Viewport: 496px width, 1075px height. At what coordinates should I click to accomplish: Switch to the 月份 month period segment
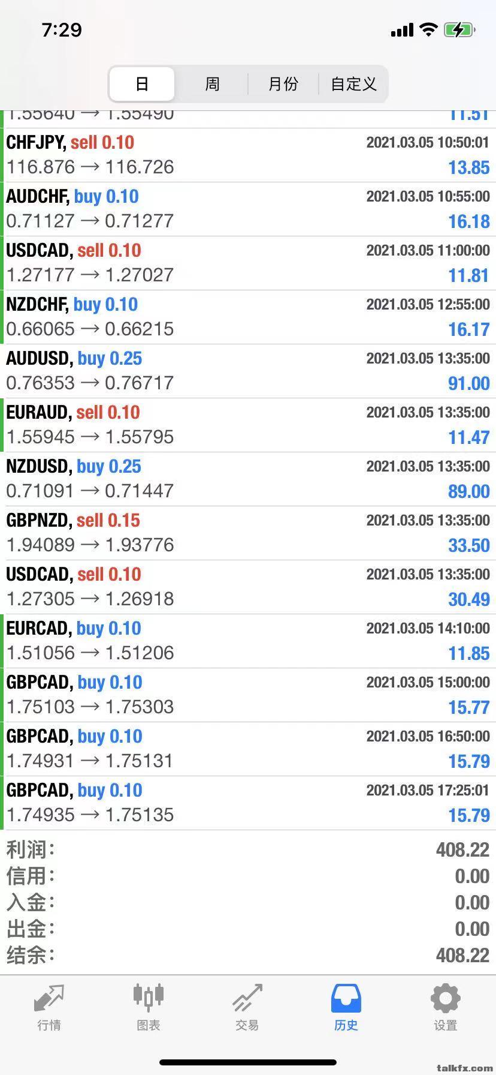[283, 84]
